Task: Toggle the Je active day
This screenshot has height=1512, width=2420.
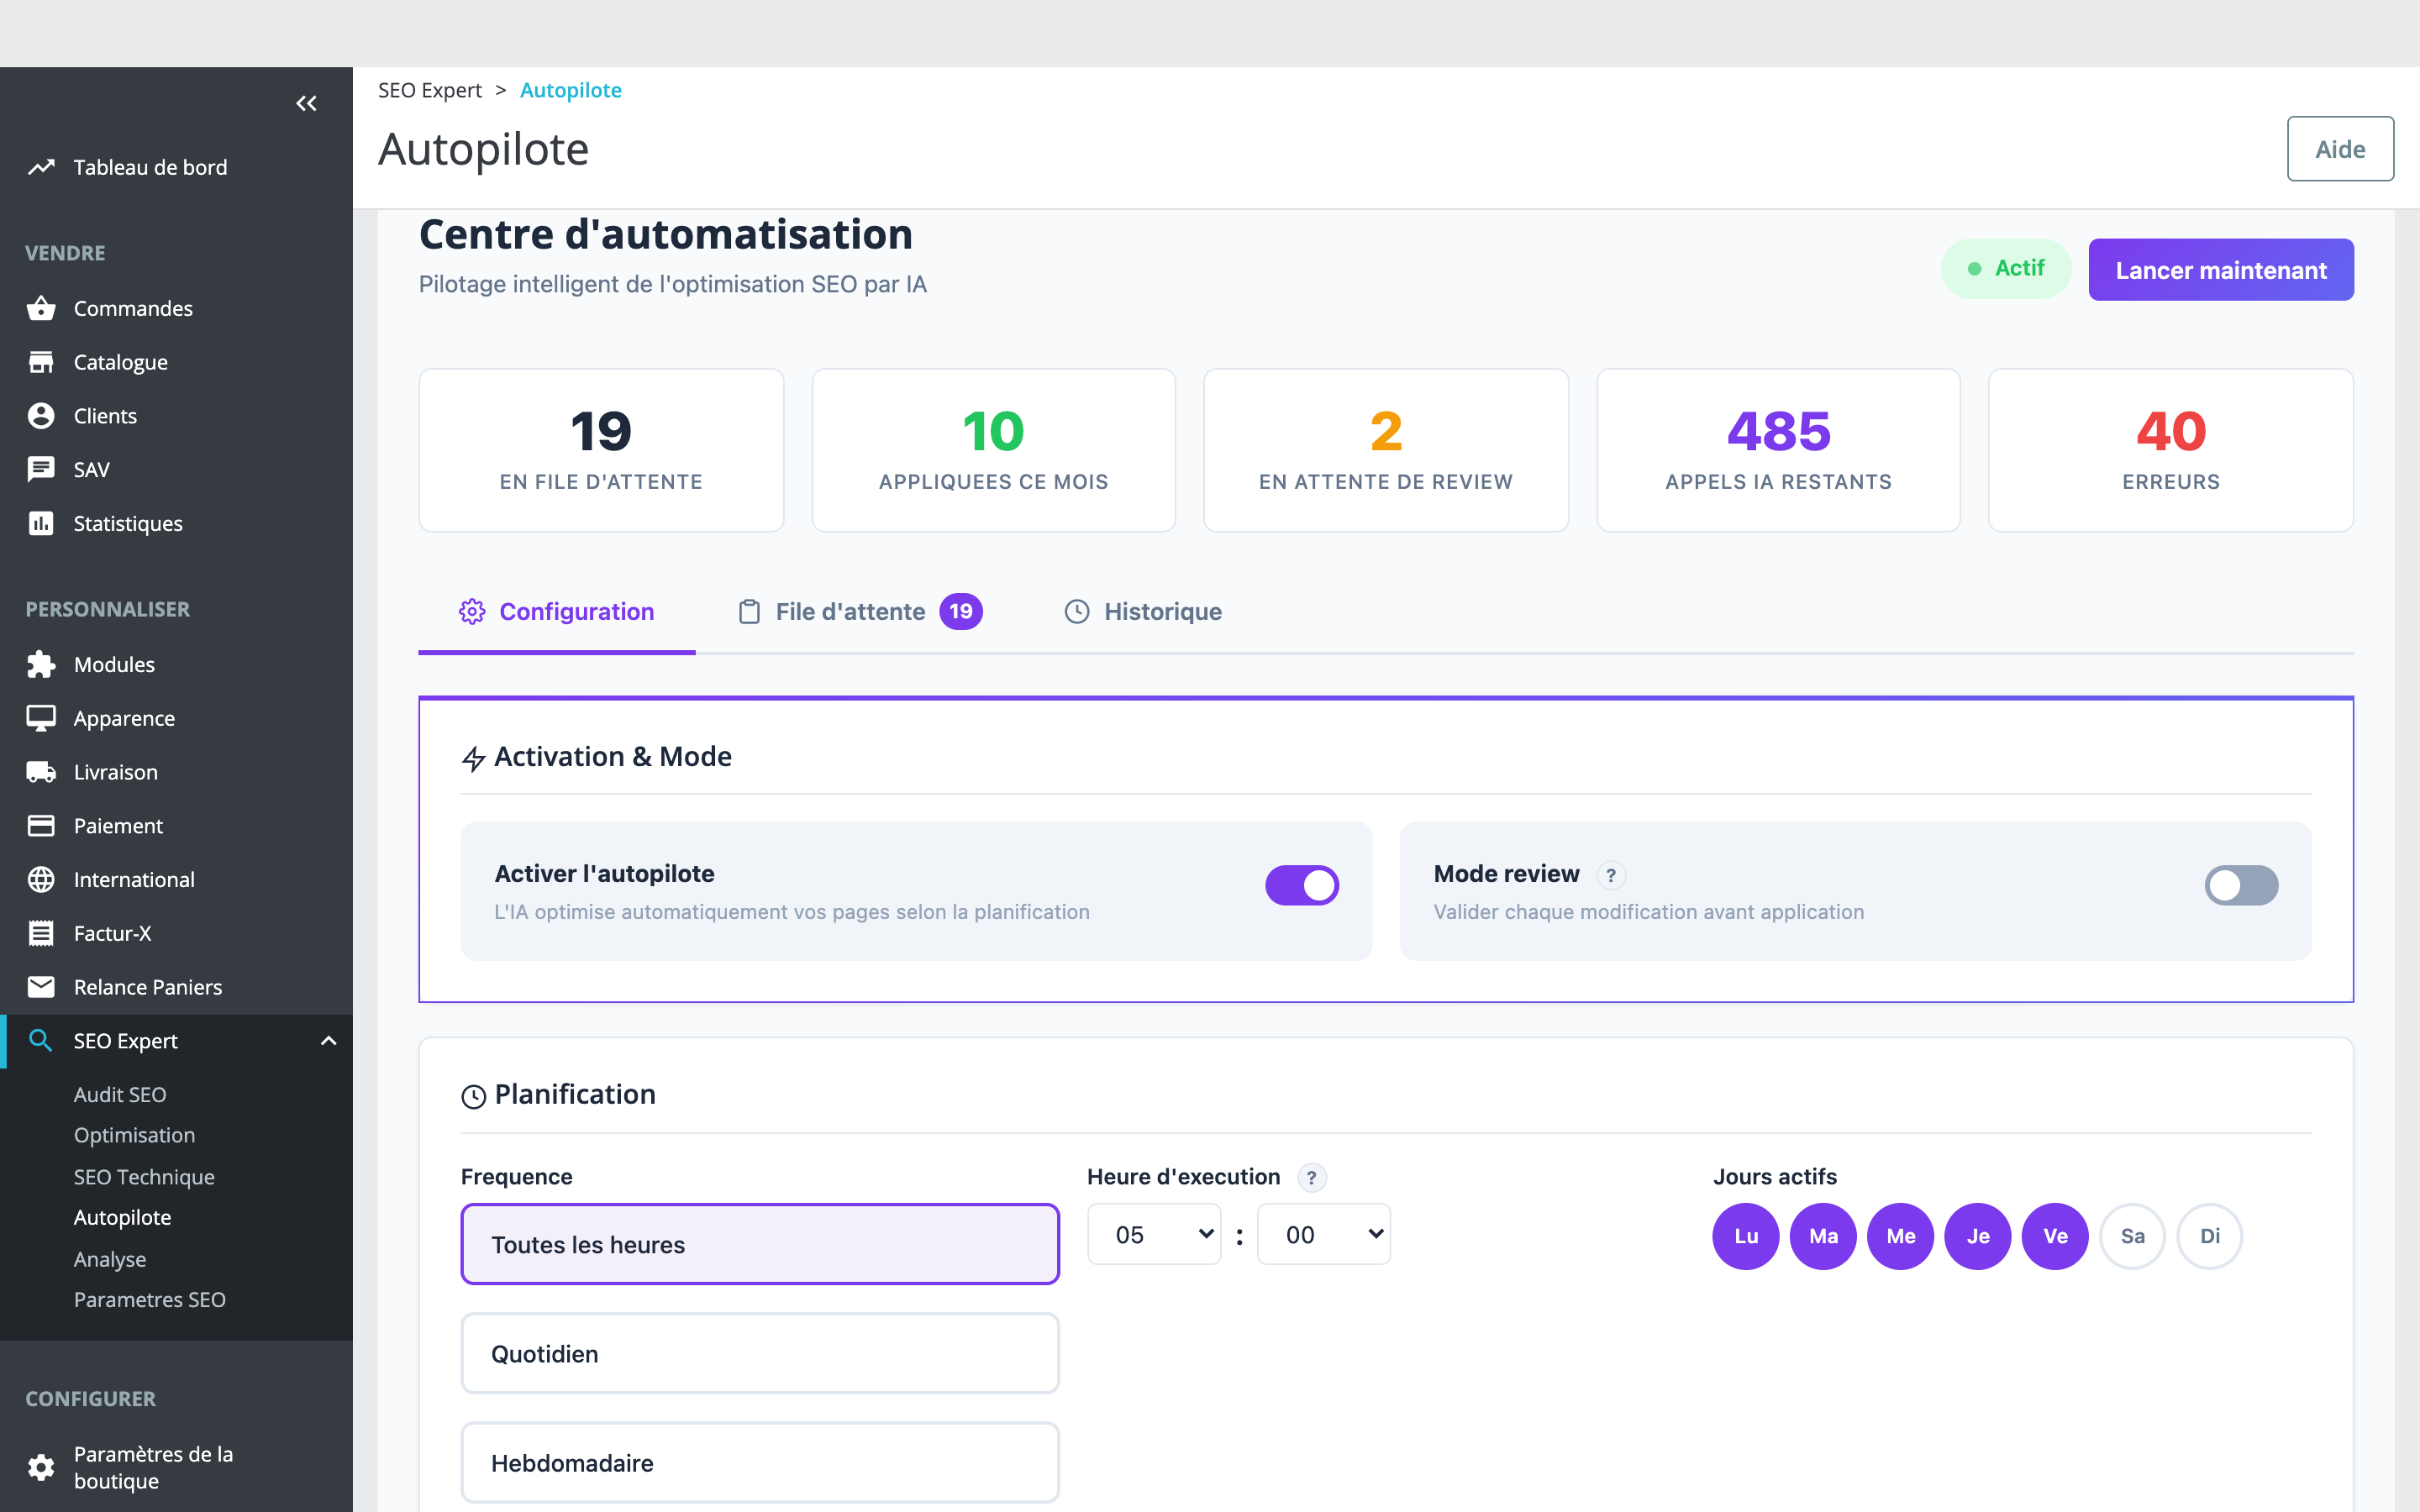Action: coord(1978,1236)
